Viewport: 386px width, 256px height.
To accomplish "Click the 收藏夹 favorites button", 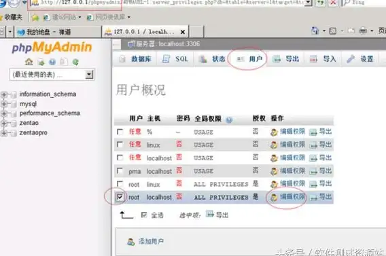I will click(11, 17).
